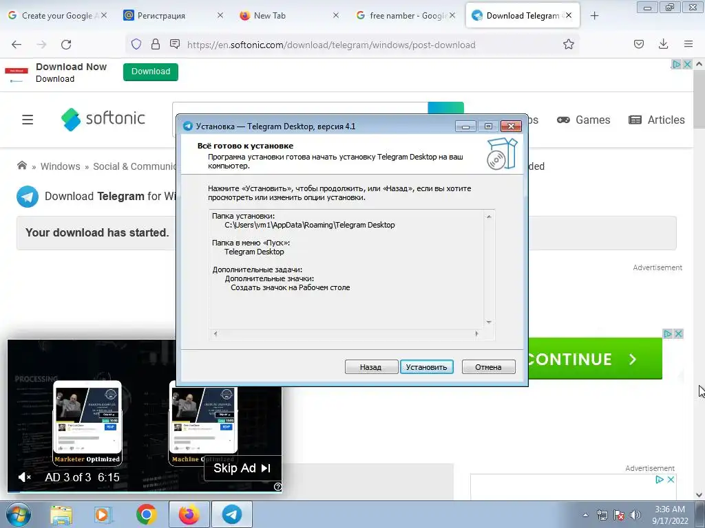Bookmark this page with the star icon
The height and width of the screenshot is (528, 705).
(x=568, y=44)
